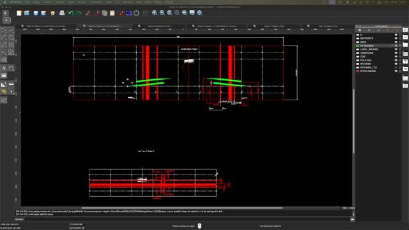Toggle visibility of the WYPELNIENIE layer
Viewport: 409px width, 230px height.
click(x=396, y=71)
